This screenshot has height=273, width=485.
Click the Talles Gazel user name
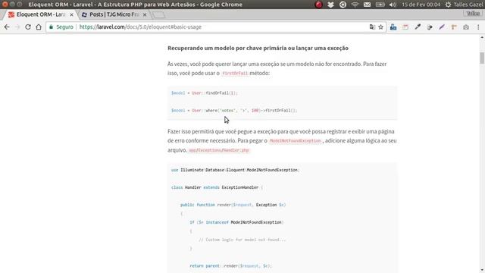[x=468, y=5]
